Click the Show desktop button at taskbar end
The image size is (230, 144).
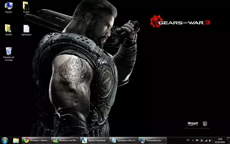click(x=228, y=140)
